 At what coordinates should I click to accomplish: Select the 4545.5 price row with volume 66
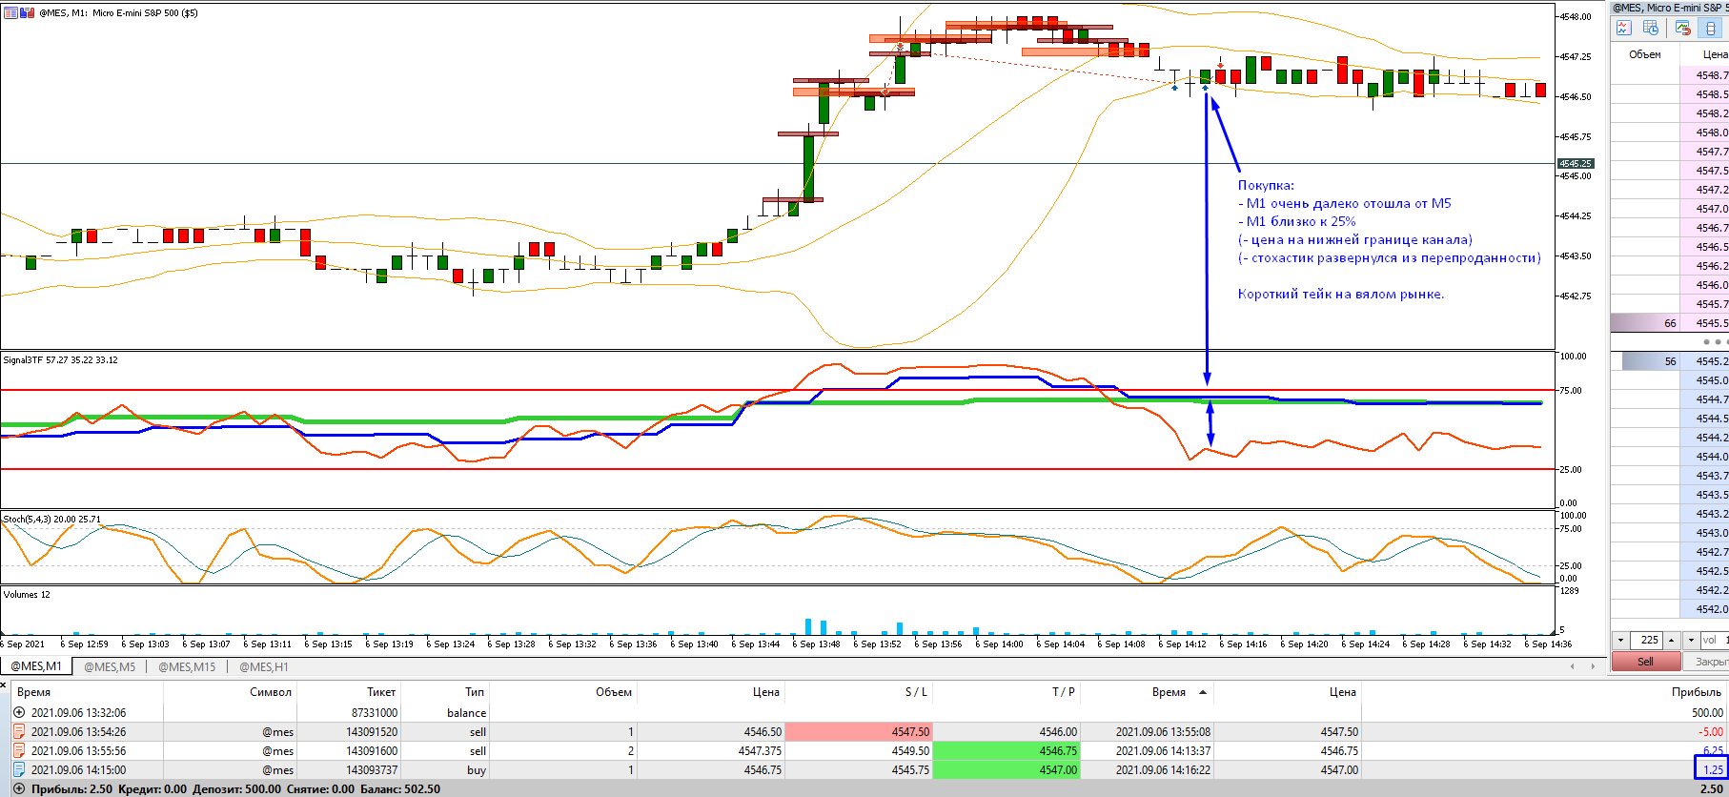coord(1669,323)
